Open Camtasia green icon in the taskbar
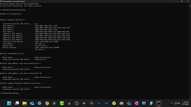191x107 pixels. pos(62,103)
